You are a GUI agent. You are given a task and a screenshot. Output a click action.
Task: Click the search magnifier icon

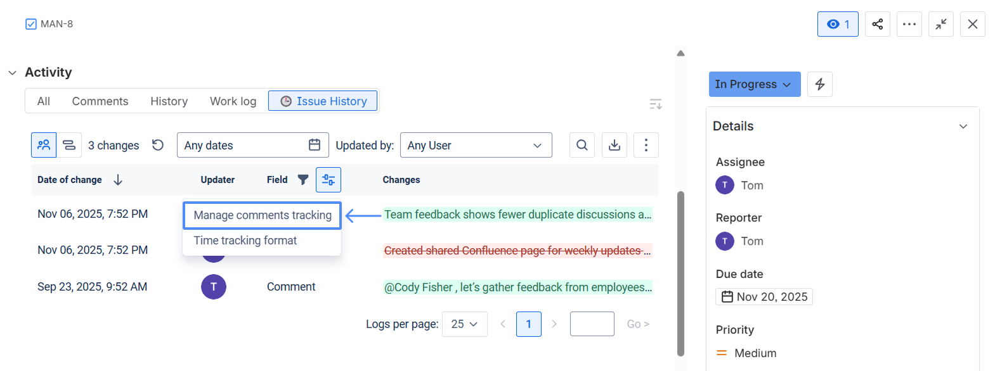pyautogui.click(x=582, y=145)
